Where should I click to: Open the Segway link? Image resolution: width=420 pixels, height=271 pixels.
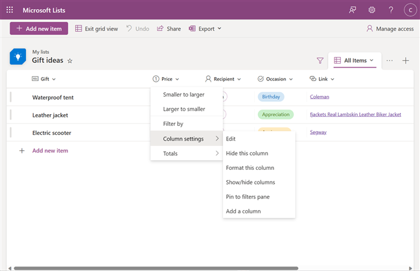click(318, 132)
